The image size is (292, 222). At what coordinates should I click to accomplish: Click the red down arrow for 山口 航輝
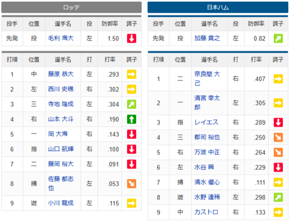coord(131,149)
